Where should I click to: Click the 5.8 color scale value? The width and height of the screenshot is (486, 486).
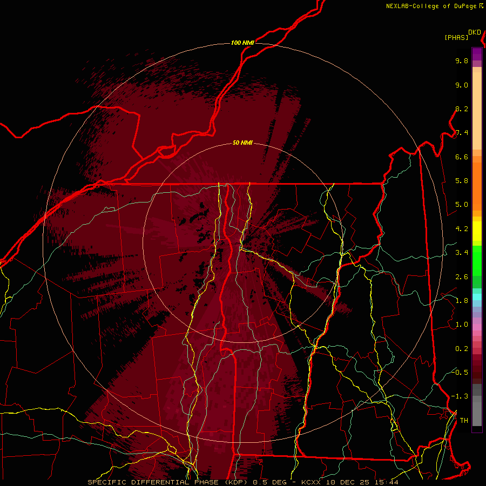462,181
